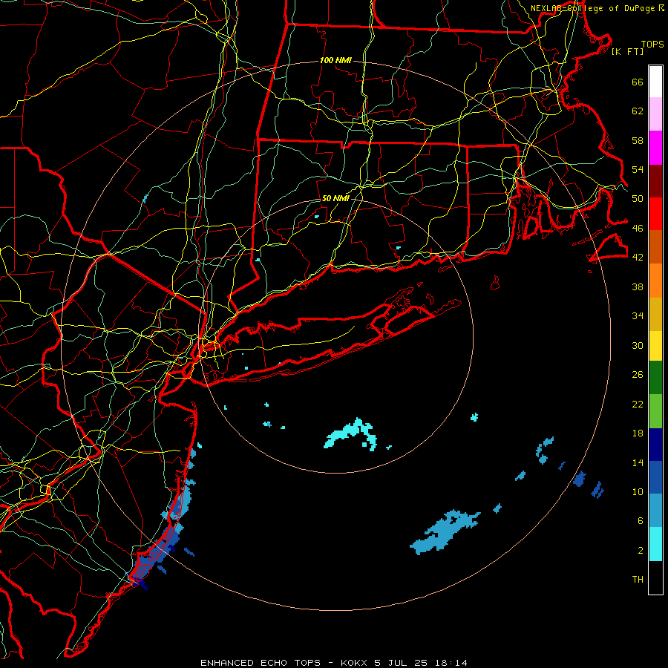The height and width of the screenshot is (668, 668).
Task: Click the bright red legend color band
Action: tap(655, 214)
